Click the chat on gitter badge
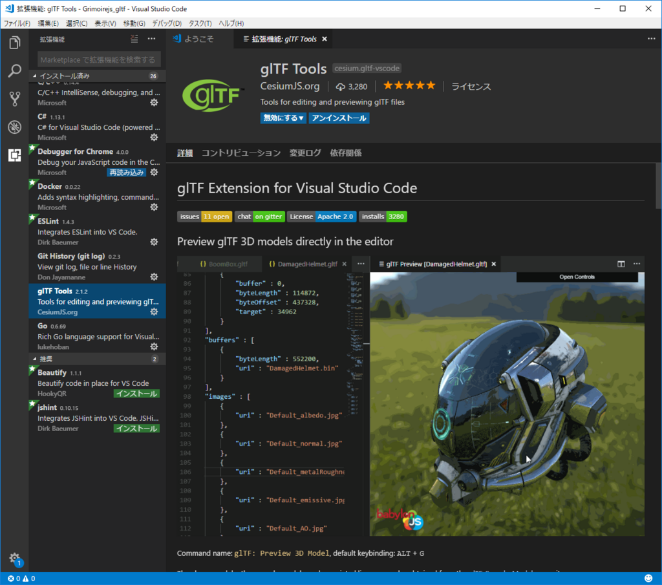Image resolution: width=662 pixels, height=585 pixels. 260,217
